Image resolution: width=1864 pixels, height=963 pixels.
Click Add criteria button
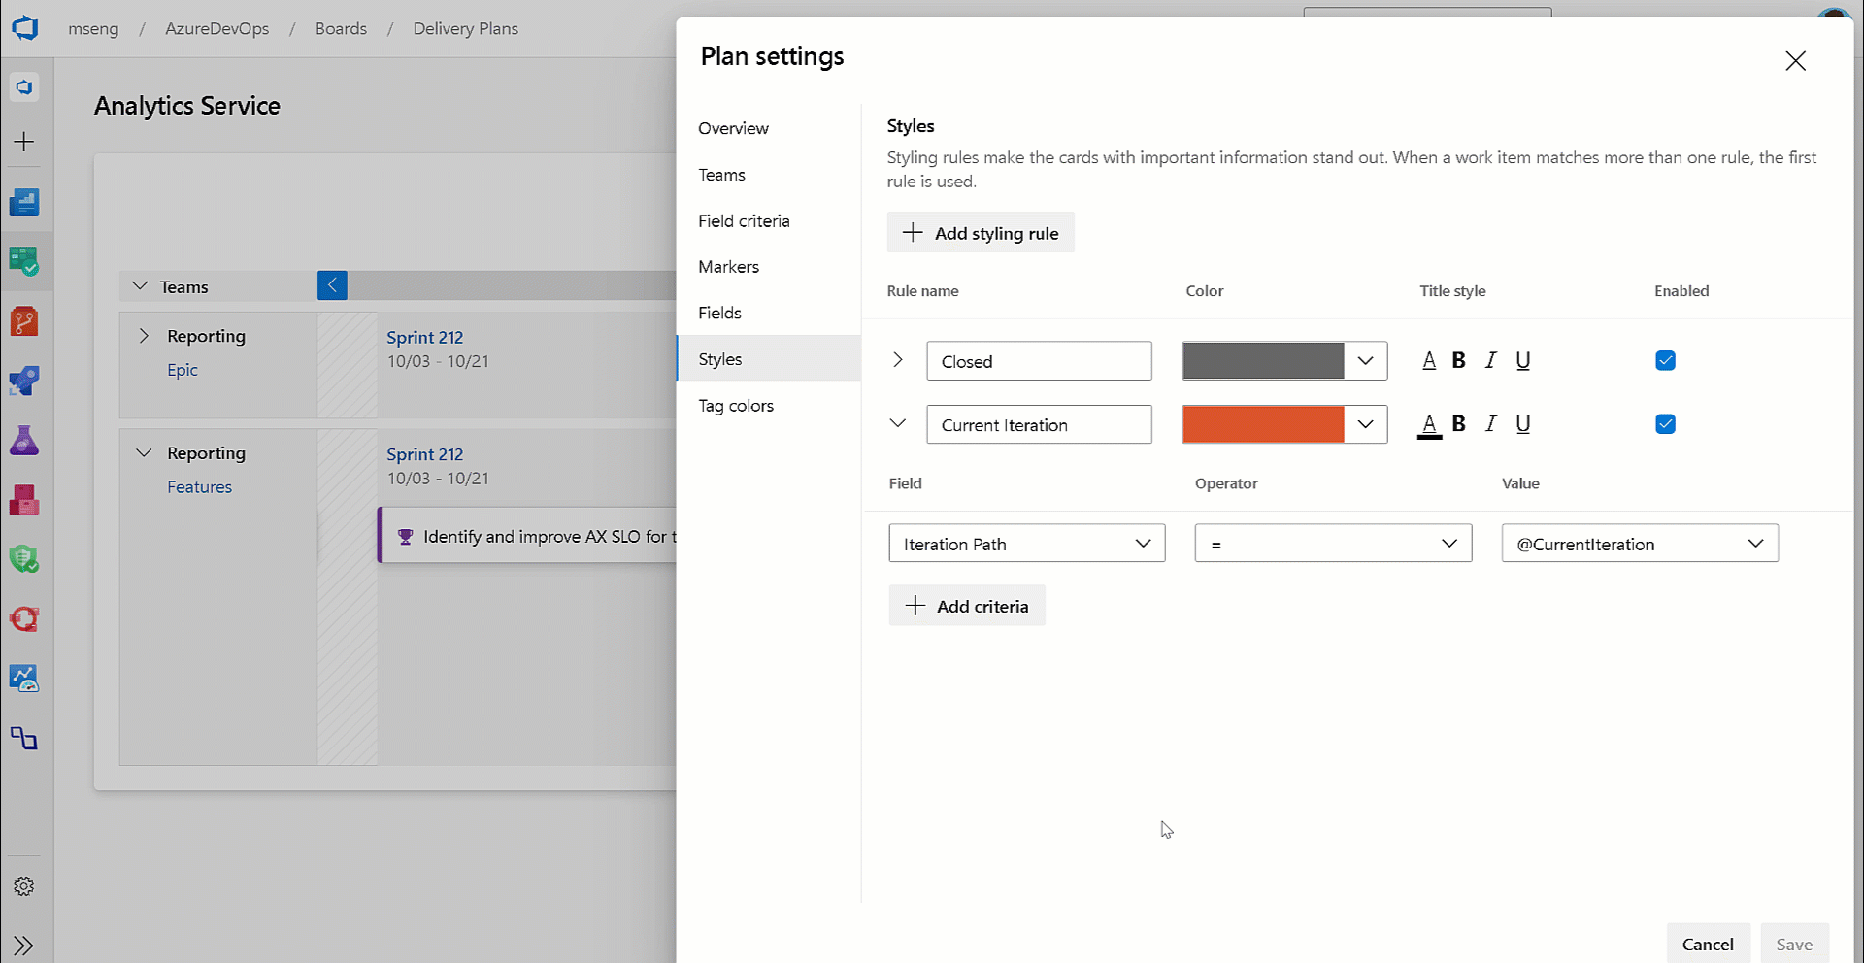point(967,606)
